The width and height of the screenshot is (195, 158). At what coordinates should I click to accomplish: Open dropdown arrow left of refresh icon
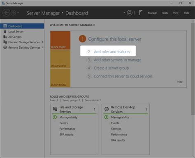pyautogui.click(x=124, y=13)
